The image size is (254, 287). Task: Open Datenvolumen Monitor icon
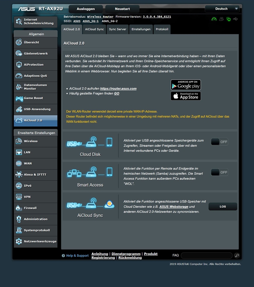tap(19, 87)
